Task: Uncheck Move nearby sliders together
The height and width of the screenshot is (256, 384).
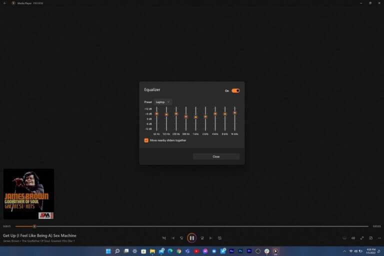Action: pos(146,140)
